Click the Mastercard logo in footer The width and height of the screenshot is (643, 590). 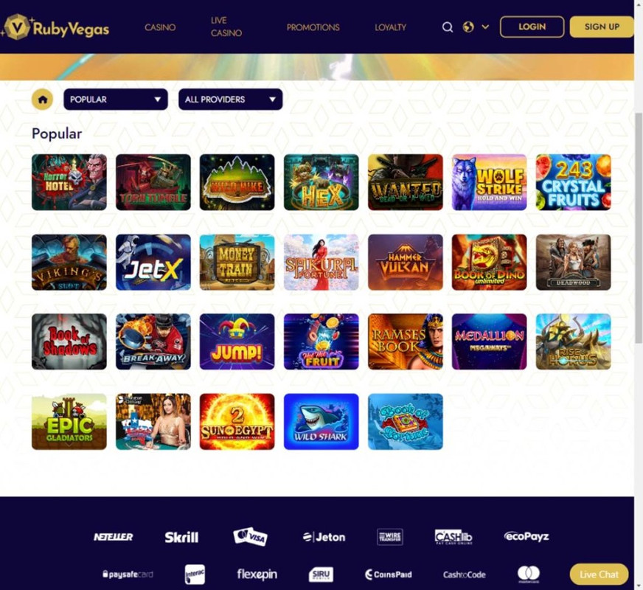529,574
